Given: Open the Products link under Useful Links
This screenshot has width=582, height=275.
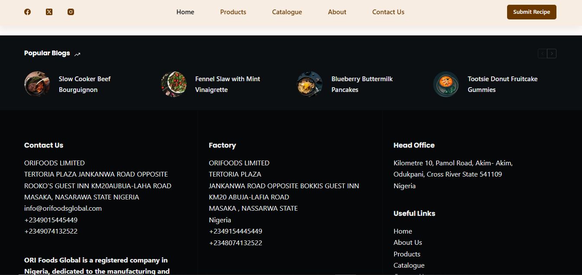Looking at the screenshot, I should (x=407, y=254).
